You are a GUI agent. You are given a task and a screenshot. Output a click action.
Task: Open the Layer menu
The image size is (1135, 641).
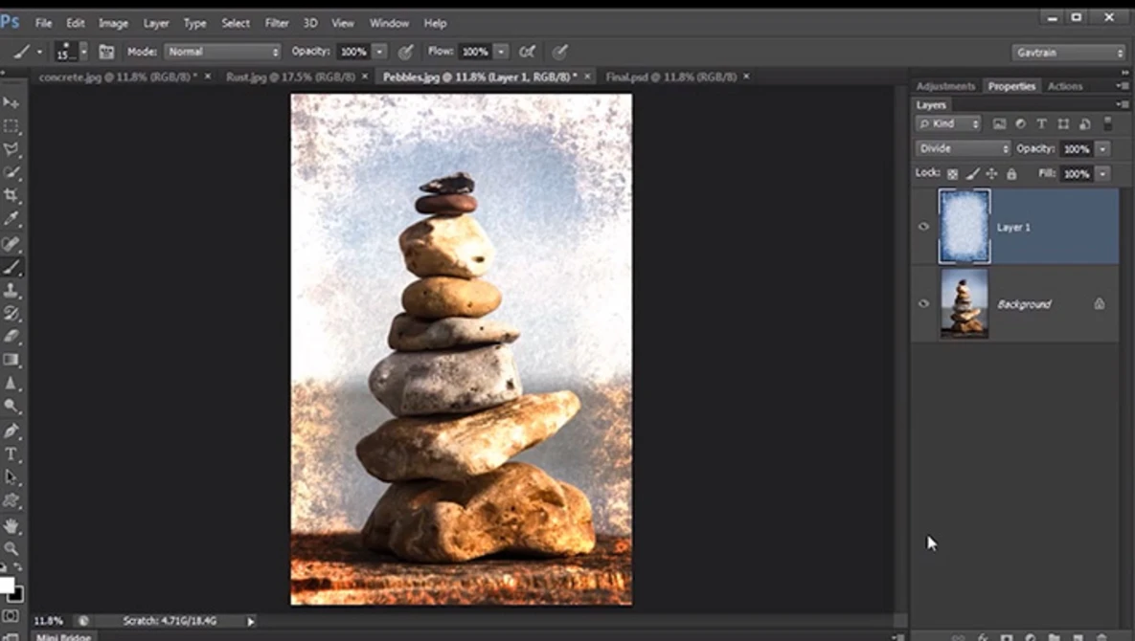coord(155,23)
